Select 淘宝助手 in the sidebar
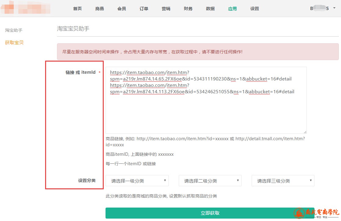Image resolution: width=341 pixels, height=221 pixels. click(x=14, y=30)
